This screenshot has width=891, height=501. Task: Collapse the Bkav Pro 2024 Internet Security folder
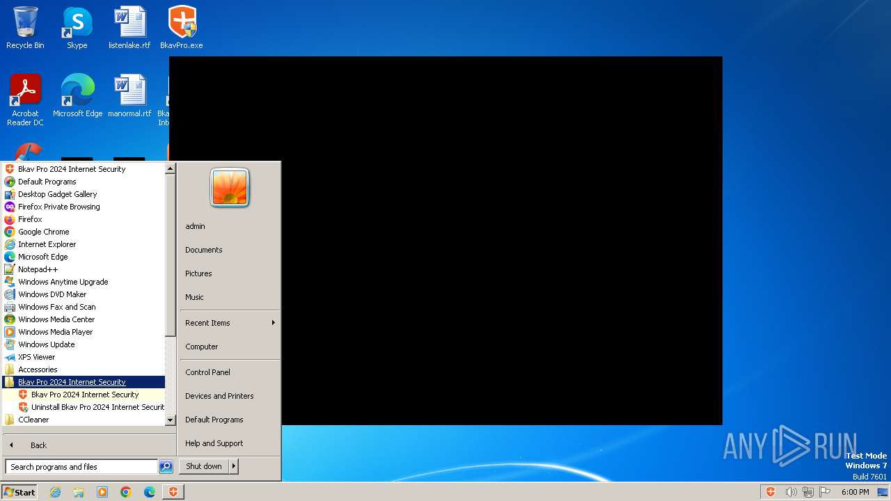click(x=84, y=382)
